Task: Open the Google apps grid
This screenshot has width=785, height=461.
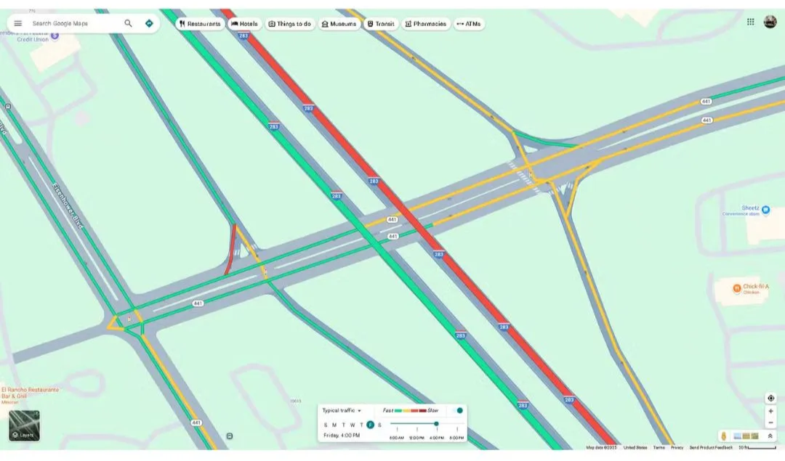Action: 751,22
